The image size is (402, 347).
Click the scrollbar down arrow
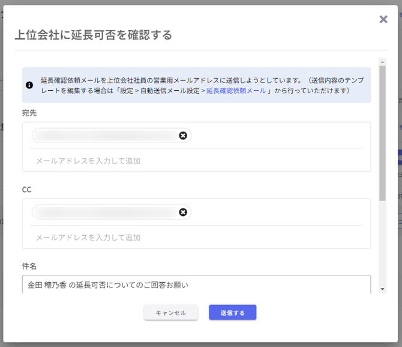pyautogui.click(x=383, y=289)
